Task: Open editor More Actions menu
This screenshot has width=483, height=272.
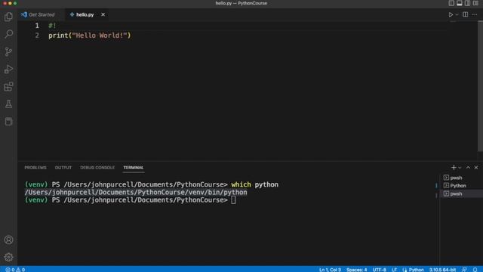Action: [475, 14]
